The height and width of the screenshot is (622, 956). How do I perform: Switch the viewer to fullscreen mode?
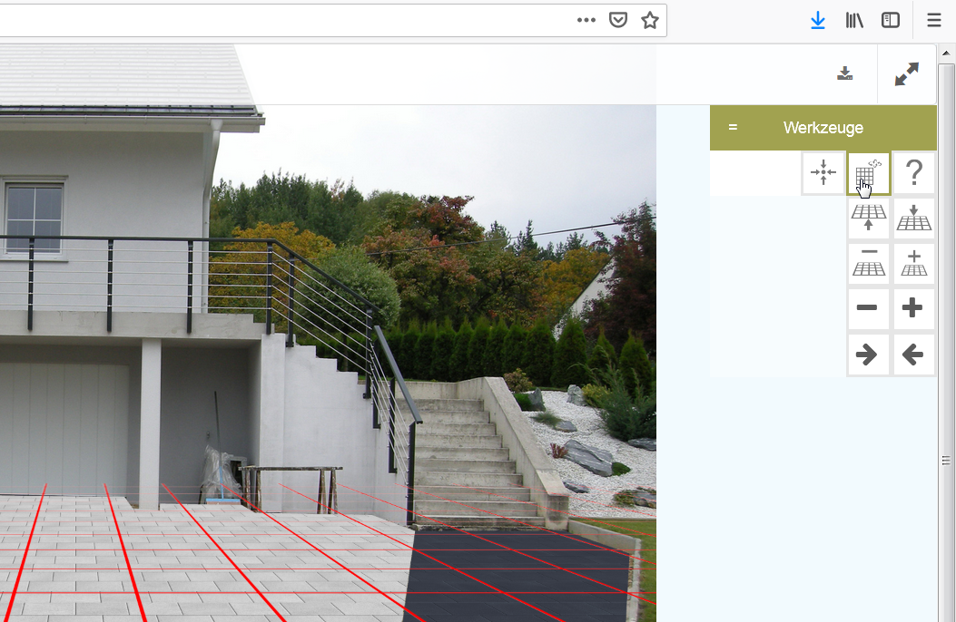point(907,74)
